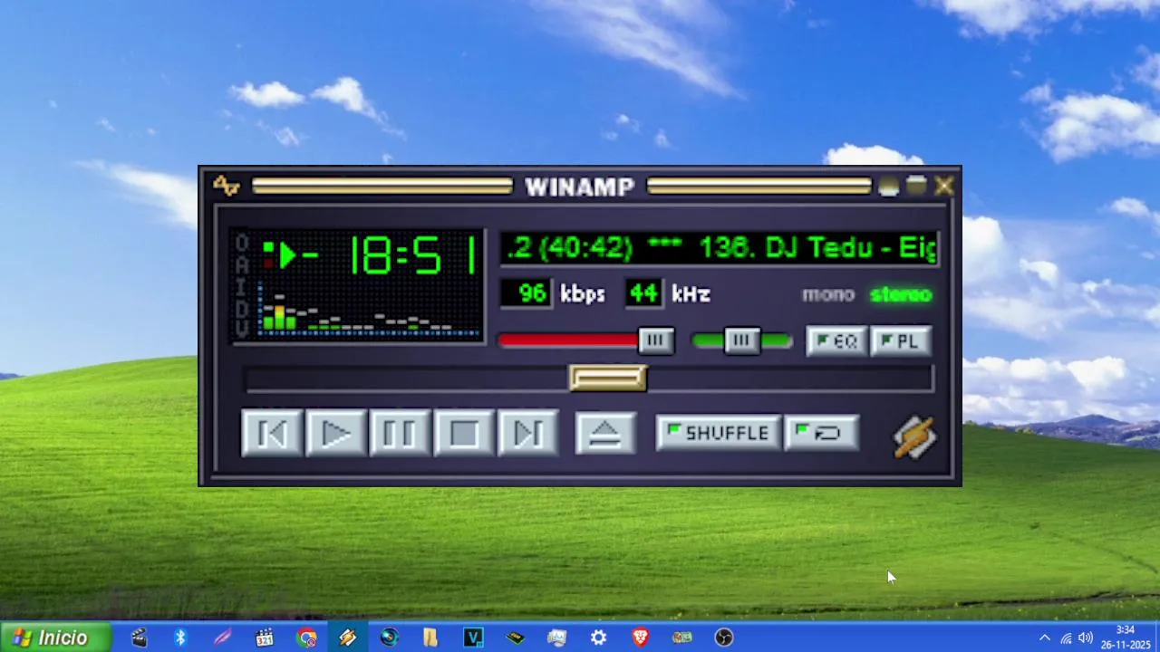Open the Wi-Fi network tray icon
1160x652 pixels.
pyautogui.click(x=1066, y=638)
